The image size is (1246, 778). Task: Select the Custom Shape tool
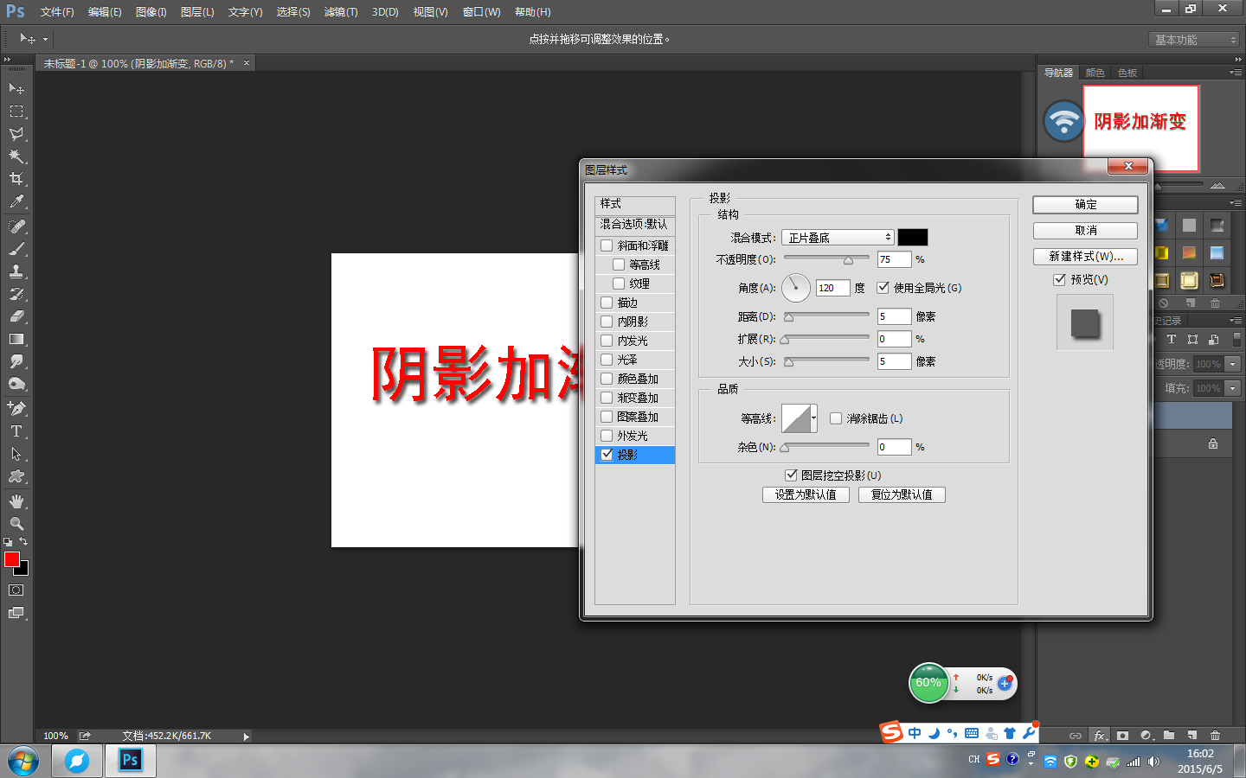[16, 476]
